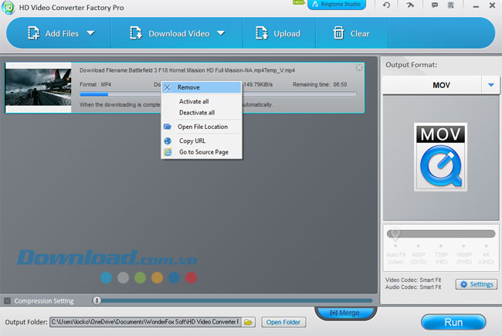
Task: Minimize the converter window
Action: tap(476, 5)
